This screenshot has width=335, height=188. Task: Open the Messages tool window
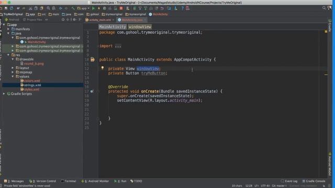[x=14, y=181]
